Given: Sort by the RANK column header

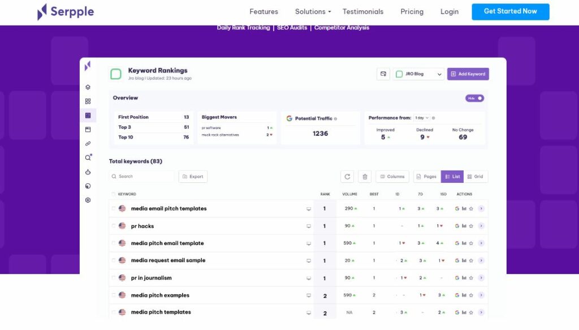Looking at the screenshot, I should 325,194.
